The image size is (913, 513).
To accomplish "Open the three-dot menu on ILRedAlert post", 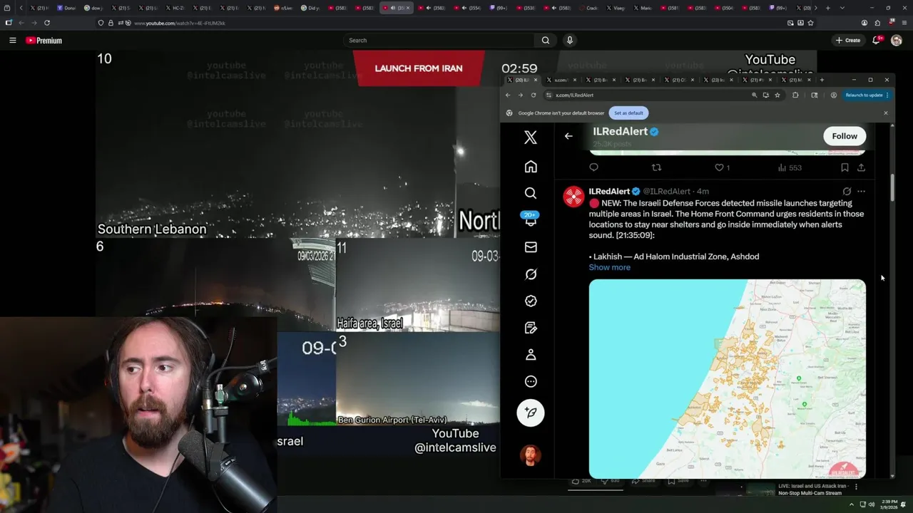I will click(861, 192).
